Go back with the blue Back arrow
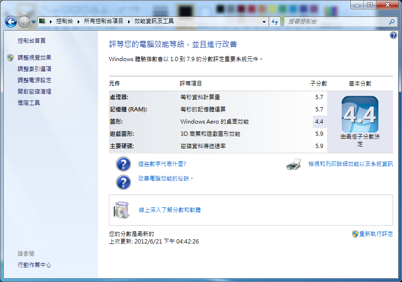 click(x=11, y=22)
